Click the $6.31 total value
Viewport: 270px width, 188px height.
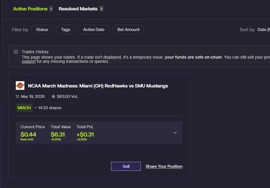point(58,134)
